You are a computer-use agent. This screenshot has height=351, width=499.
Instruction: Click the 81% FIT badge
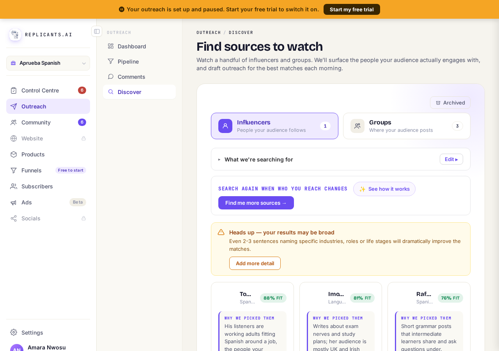[x=362, y=298]
